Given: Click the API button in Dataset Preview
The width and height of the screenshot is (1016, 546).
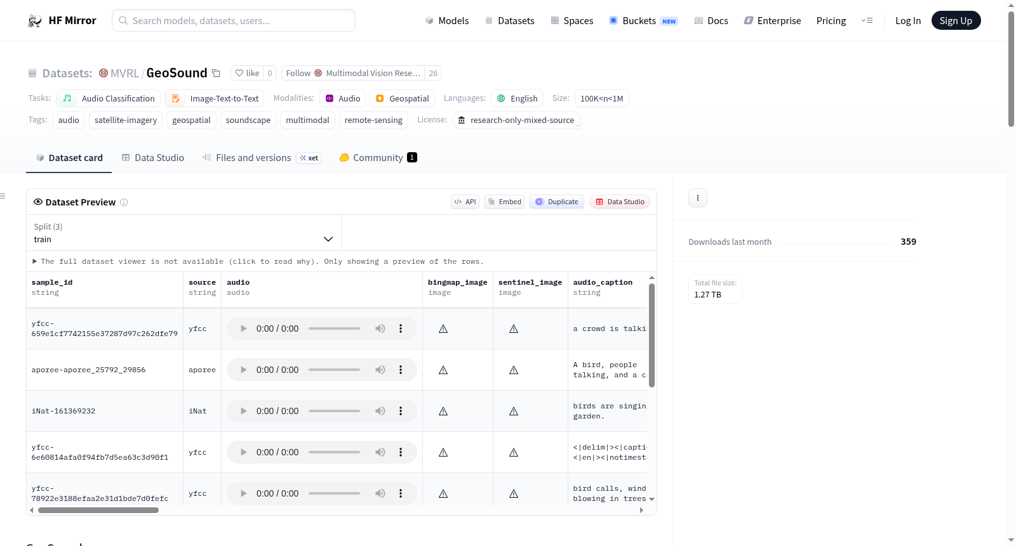Looking at the screenshot, I should click(x=465, y=202).
